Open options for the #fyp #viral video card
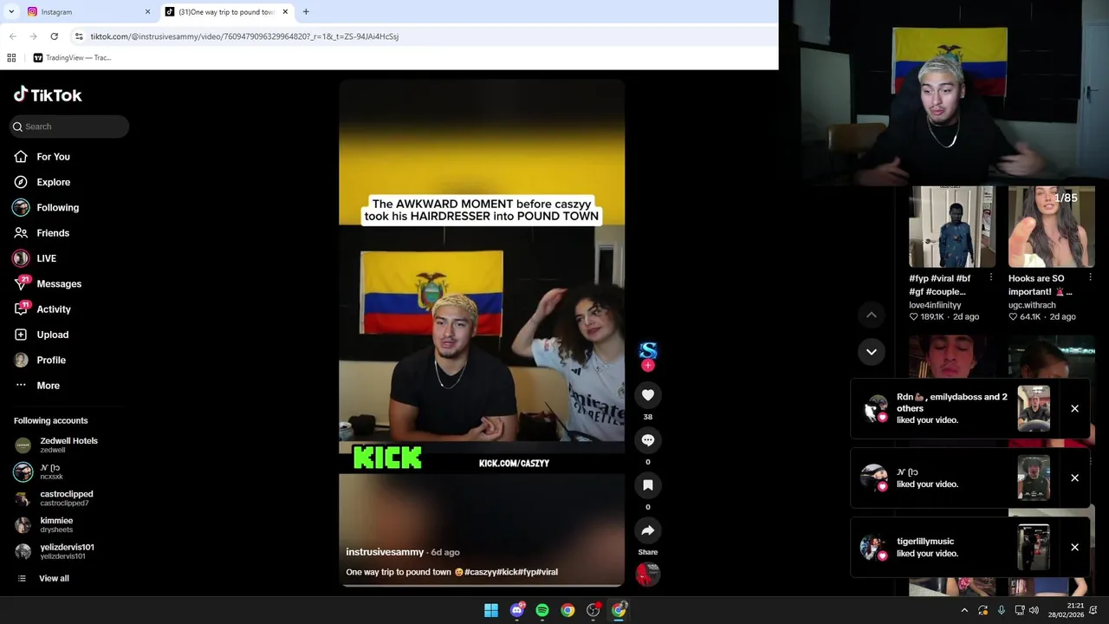This screenshot has width=1109, height=624. pyautogui.click(x=990, y=278)
